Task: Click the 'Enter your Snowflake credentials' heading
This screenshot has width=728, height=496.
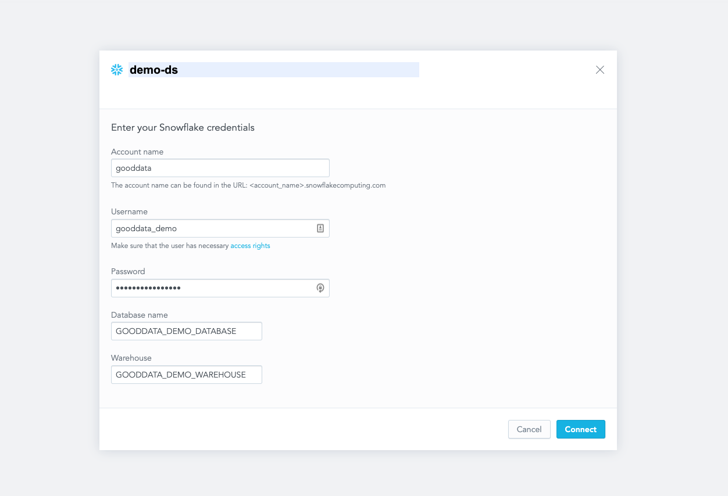Action: (183, 127)
